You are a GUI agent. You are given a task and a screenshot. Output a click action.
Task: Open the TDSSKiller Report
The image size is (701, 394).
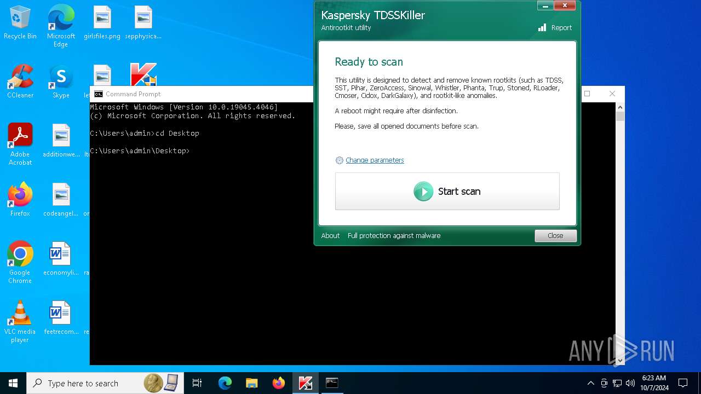click(555, 28)
